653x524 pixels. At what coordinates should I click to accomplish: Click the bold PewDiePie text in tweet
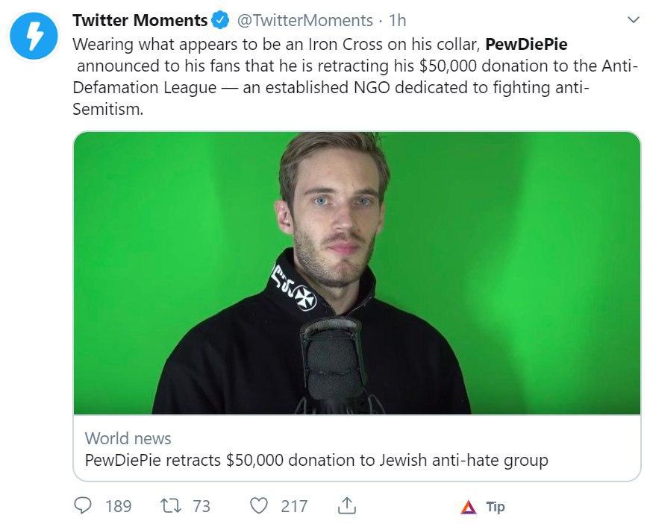click(x=526, y=43)
